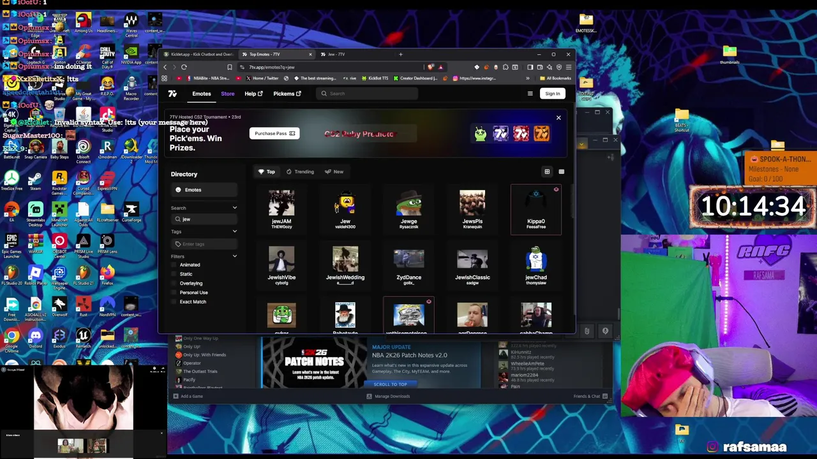Open the Pickems nav link
Viewport: 817px width, 459px height.
(287, 94)
